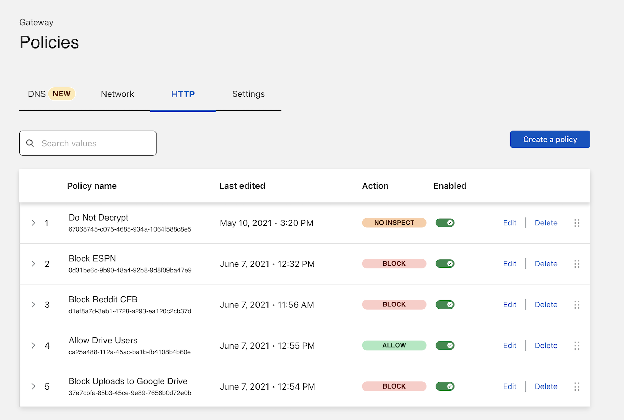
Task: Click drag handle for Do Not Decrypt policy
Action: click(577, 223)
